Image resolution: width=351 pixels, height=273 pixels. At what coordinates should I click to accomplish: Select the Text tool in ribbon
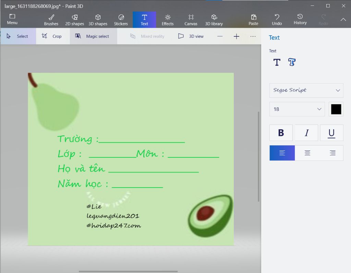[144, 20]
